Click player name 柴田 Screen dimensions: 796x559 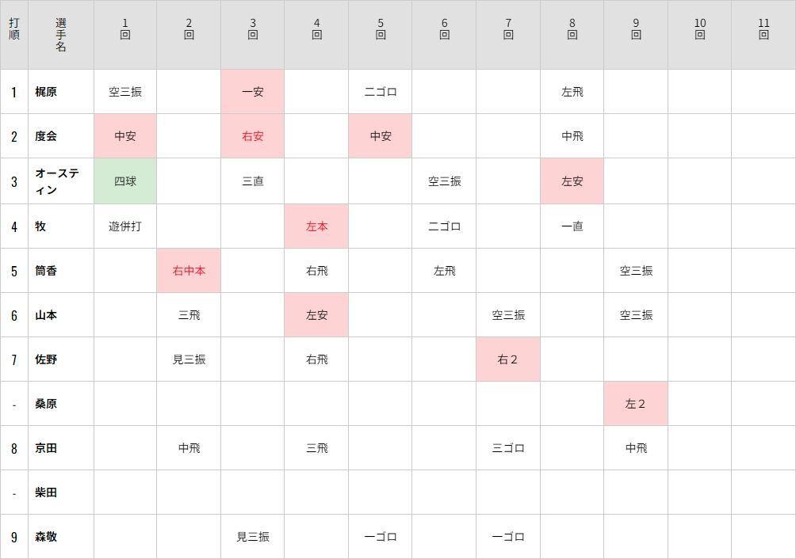click(46, 492)
